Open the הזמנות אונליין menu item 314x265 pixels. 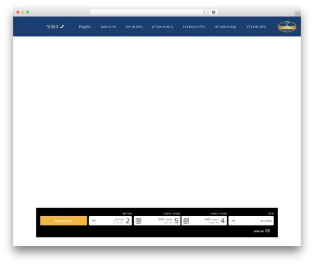[x=162, y=27]
